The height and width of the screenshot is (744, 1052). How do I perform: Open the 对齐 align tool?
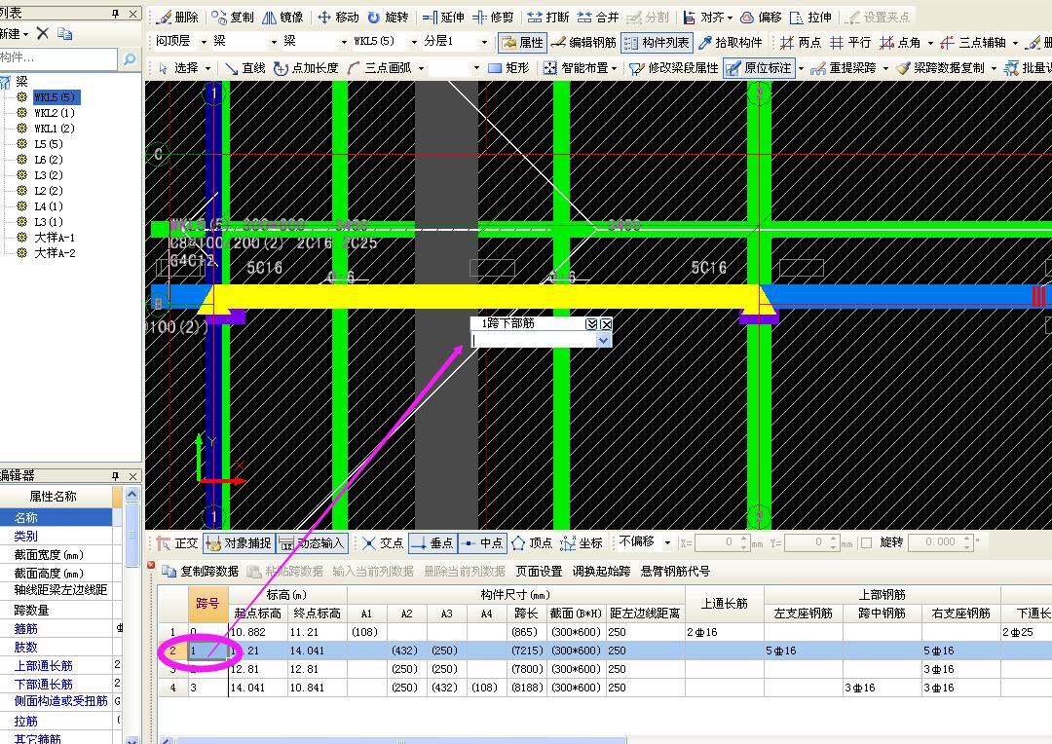click(x=708, y=17)
